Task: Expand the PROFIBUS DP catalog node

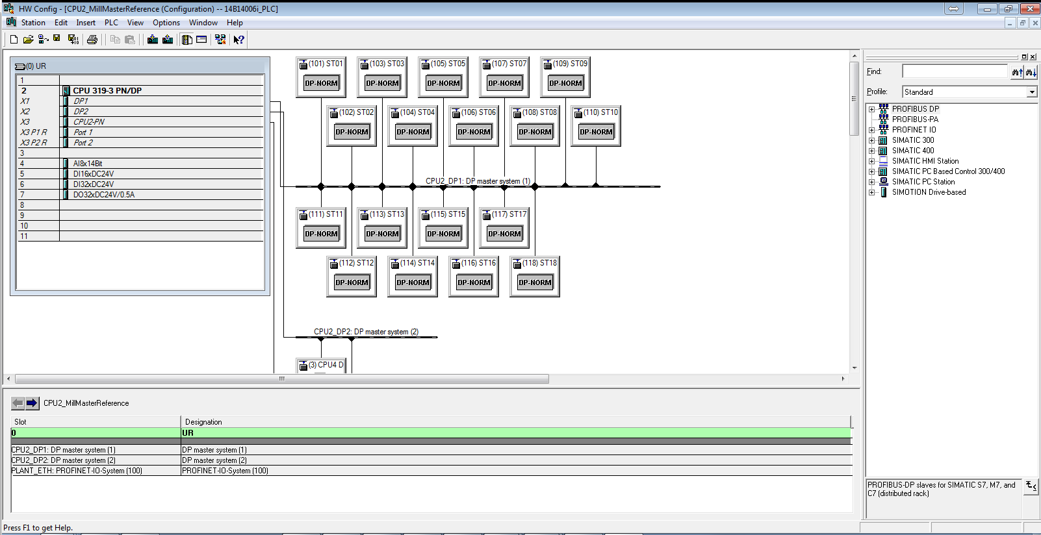Action: (872, 109)
